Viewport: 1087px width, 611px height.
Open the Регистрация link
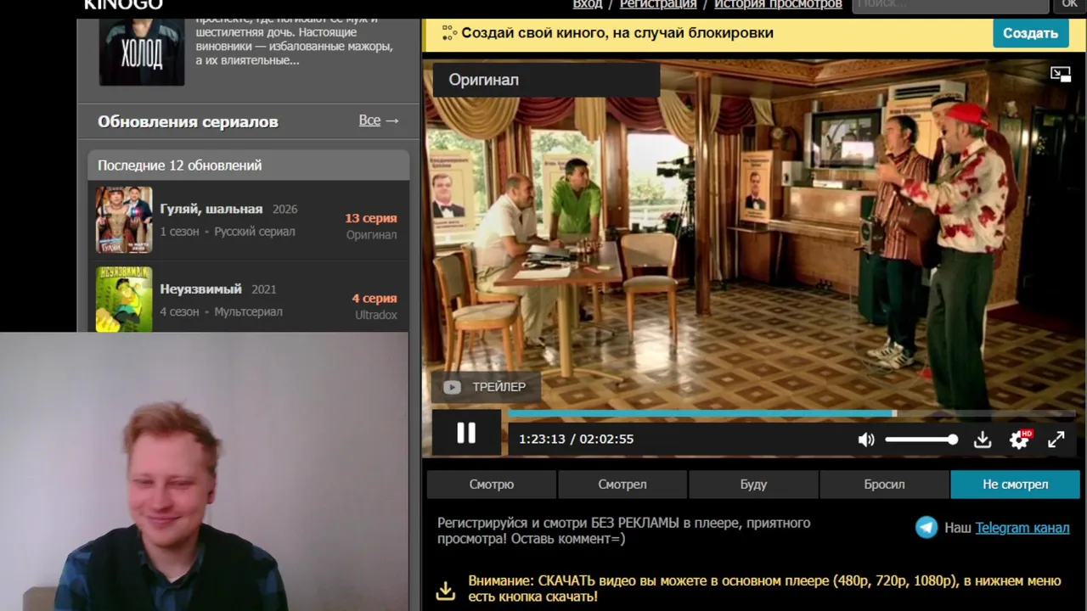pyautogui.click(x=658, y=4)
